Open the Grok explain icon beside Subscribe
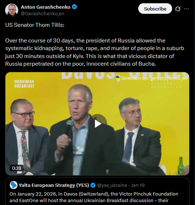The image size is (195, 205). point(178,9)
